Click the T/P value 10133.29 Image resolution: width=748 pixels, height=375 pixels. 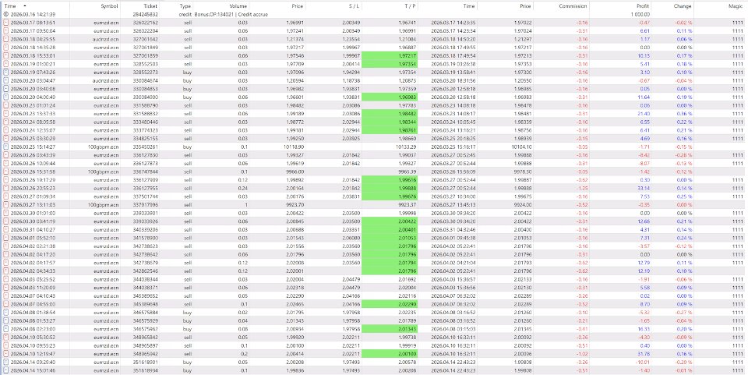coord(408,147)
